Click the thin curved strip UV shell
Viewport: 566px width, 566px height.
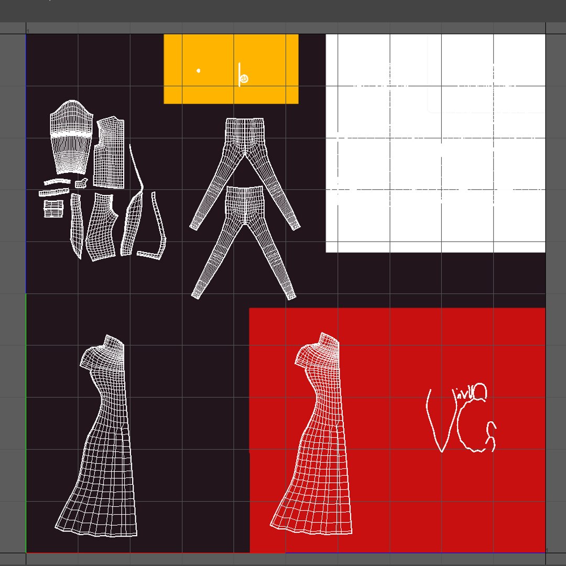pos(136,166)
